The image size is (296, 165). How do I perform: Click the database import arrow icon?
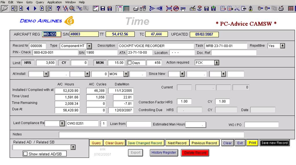click(x=260, y=8)
